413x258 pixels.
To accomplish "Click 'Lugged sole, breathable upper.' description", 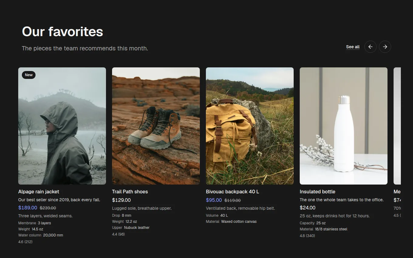I will click(142, 208).
